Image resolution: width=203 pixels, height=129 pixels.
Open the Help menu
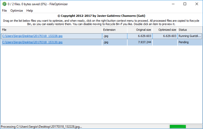(x=30, y=10)
